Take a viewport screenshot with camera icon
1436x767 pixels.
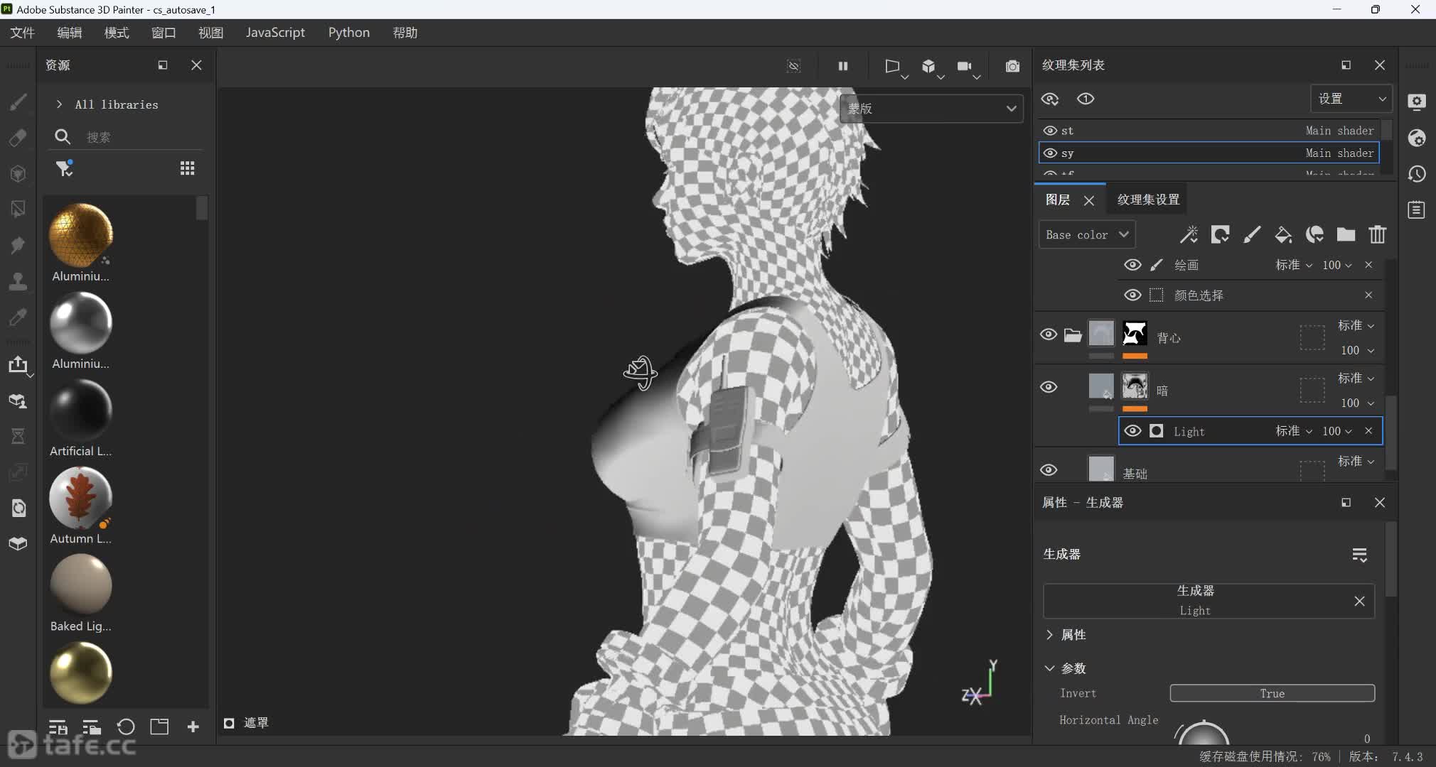(x=1012, y=66)
